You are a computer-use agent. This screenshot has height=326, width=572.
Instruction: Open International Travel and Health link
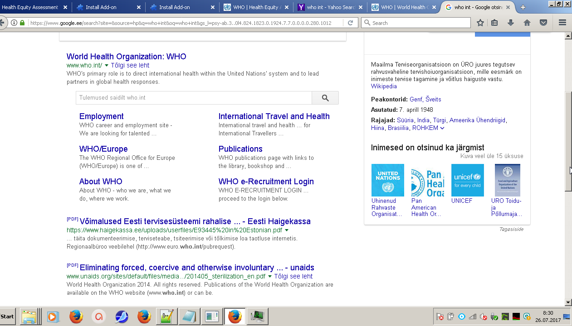[x=274, y=116]
